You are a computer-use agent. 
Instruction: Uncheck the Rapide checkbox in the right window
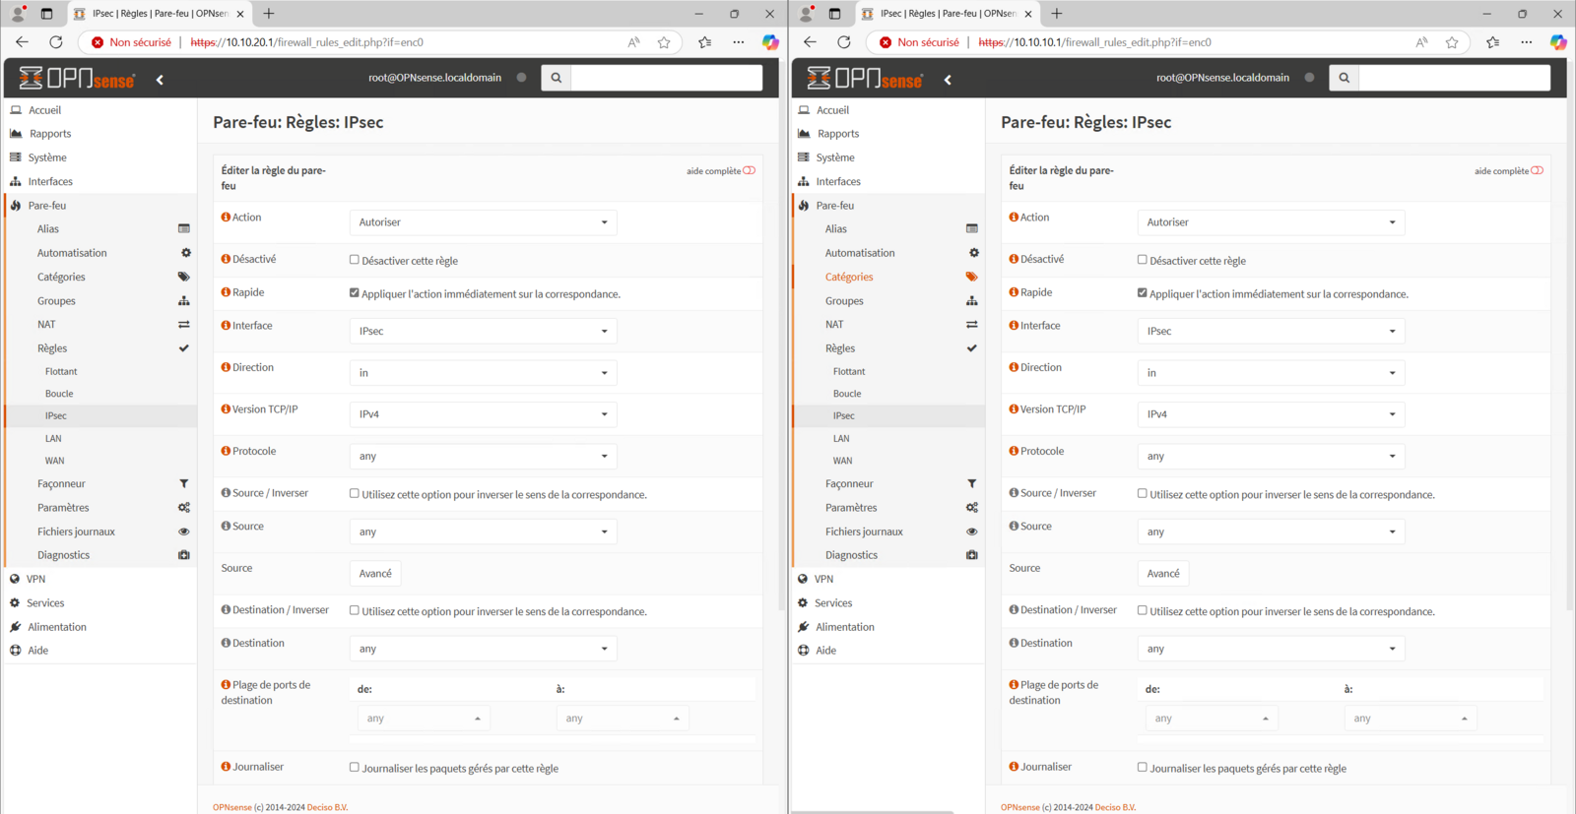[1143, 292]
